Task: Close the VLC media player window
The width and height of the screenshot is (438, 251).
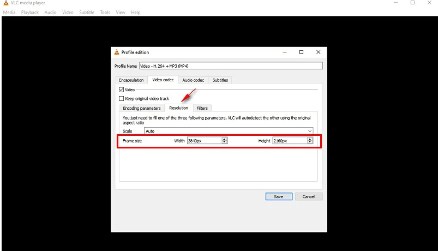Action: tap(429, 3)
